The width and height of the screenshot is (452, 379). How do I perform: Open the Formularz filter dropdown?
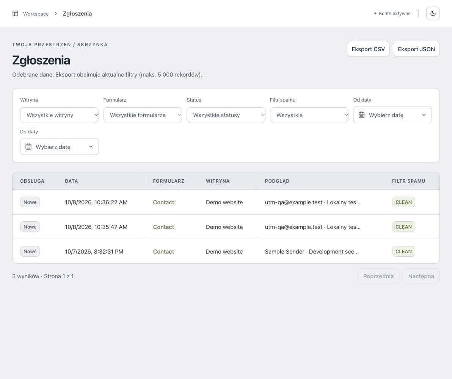(143, 115)
